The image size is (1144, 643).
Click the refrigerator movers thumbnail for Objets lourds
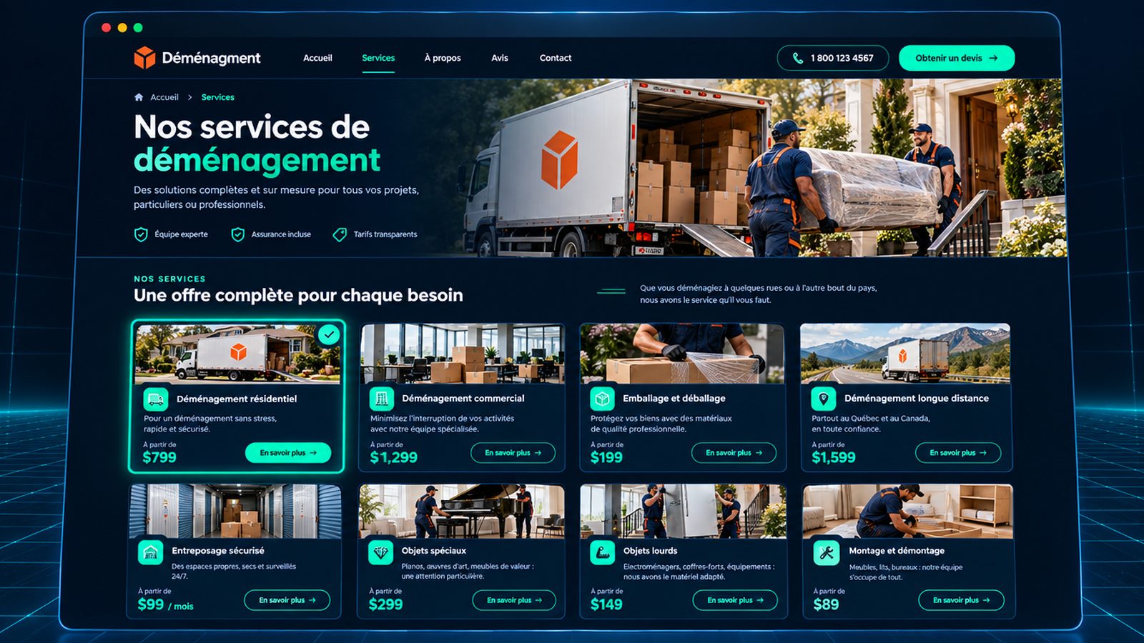tap(684, 512)
